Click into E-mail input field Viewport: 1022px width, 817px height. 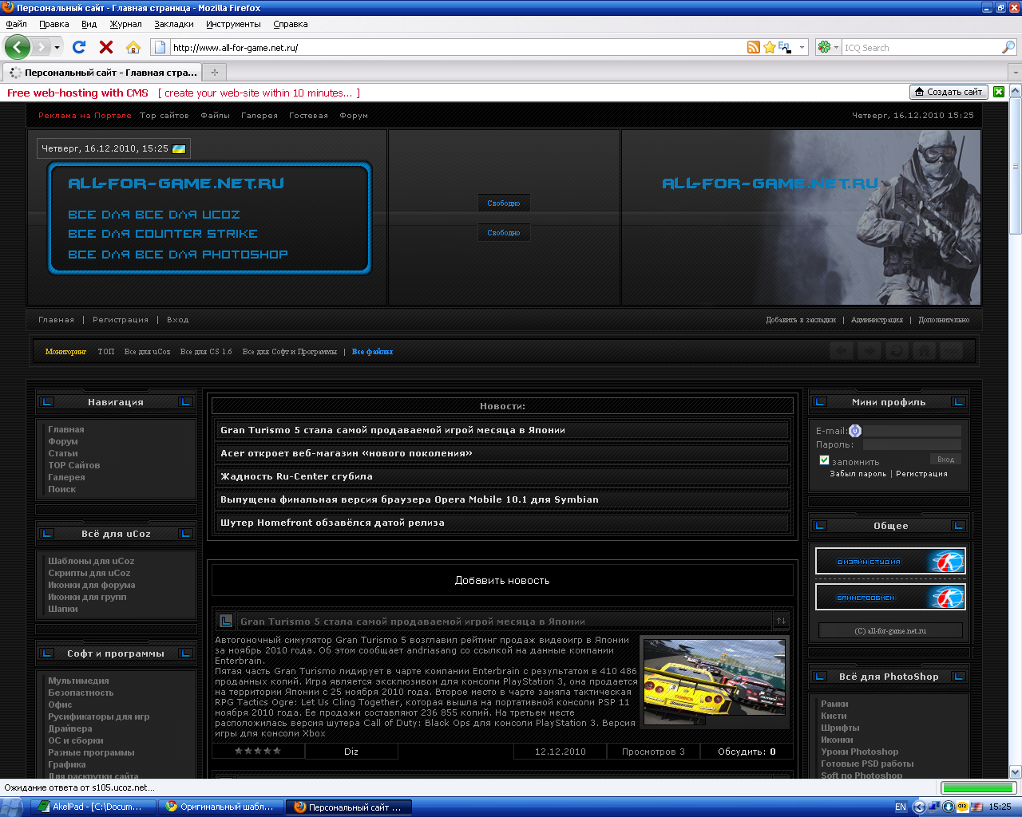click(x=912, y=431)
